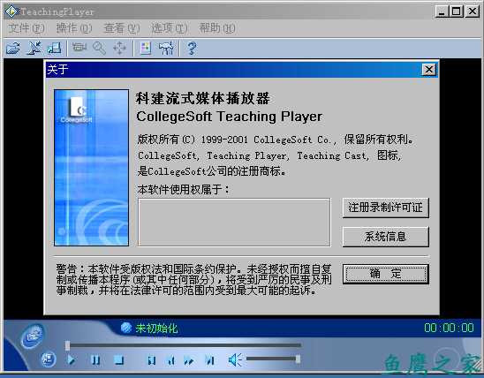Click the 00:00:00 time display
The height and width of the screenshot is (378, 484).
[450, 328]
